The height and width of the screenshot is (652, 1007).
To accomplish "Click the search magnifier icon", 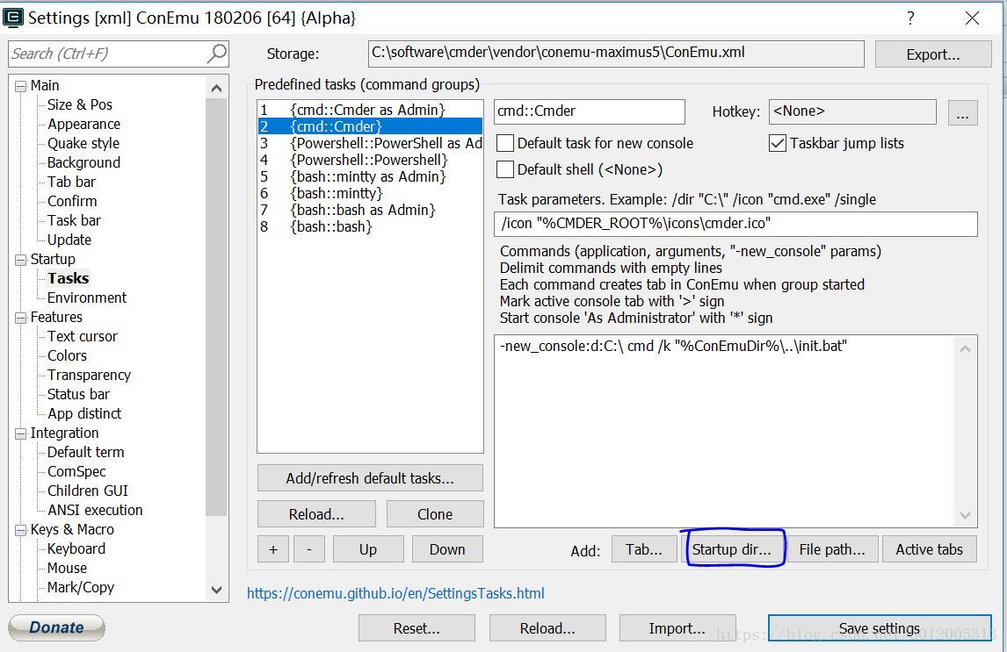I will (x=216, y=54).
